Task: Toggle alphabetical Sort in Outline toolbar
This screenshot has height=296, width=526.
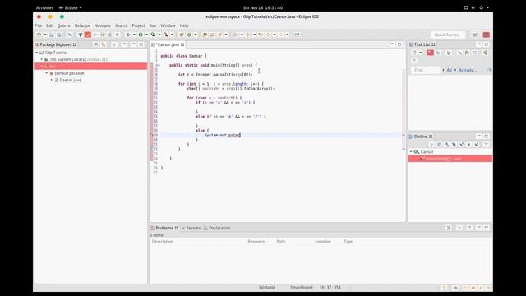Action: click(x=446, y=145)
